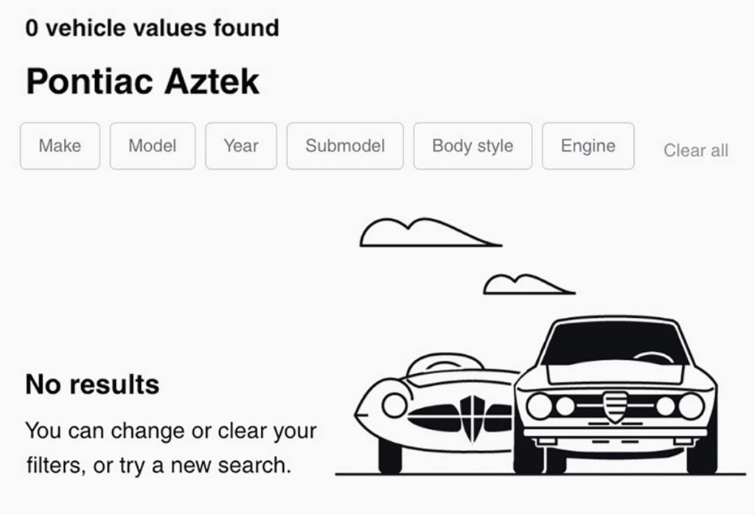Screen dimensions: 755x515
Task: Click Clear all to reset filters
Action: pos(695,151)
